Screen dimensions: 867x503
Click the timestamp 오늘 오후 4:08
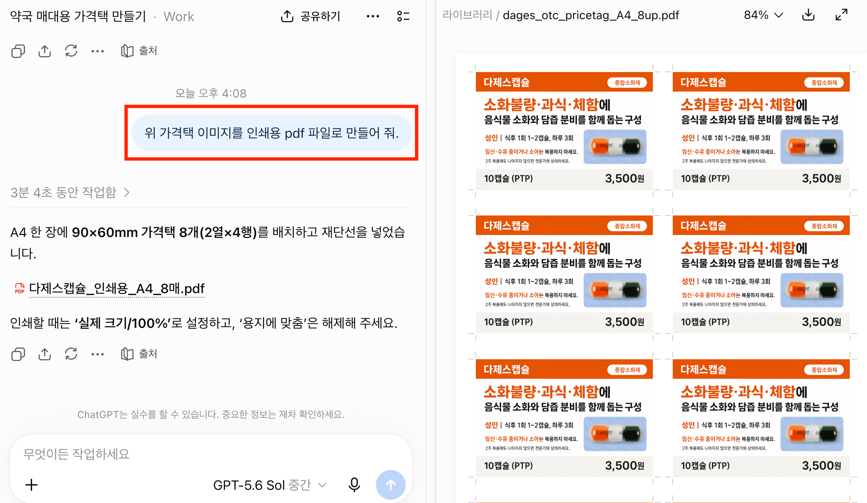[211, 93]
